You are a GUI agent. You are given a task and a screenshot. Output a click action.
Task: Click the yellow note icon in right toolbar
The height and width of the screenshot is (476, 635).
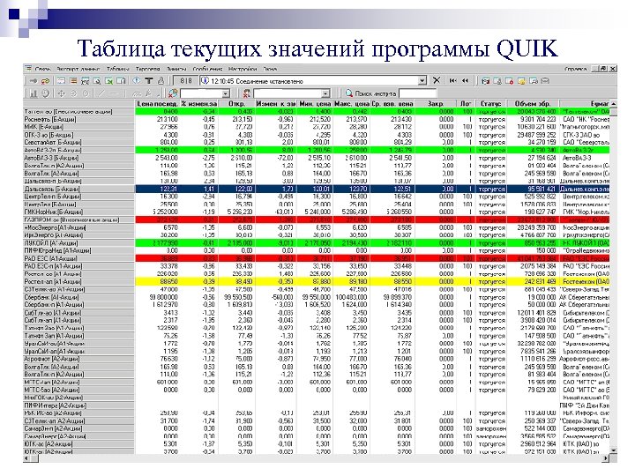pos(521,81)
